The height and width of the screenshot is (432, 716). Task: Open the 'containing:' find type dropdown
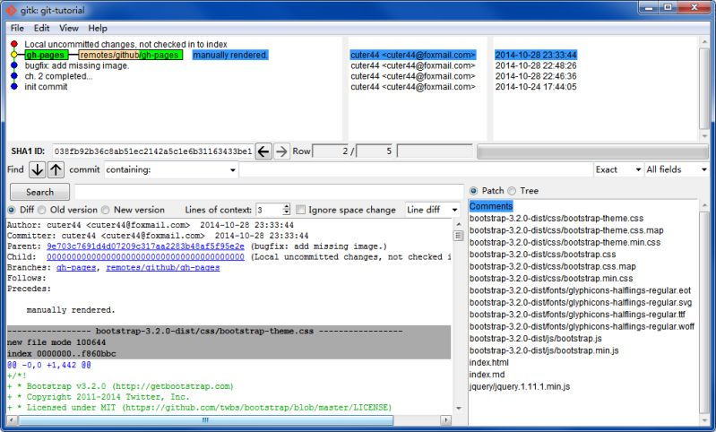point(171,169)
